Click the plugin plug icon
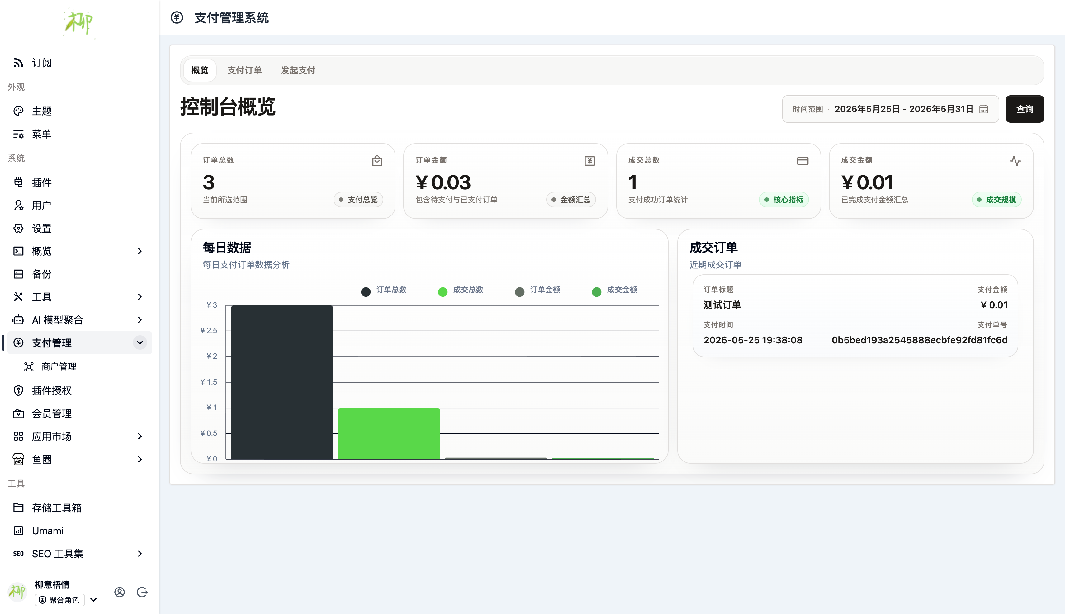 coord(18,182)
